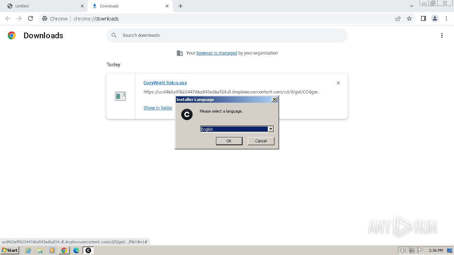Close the Installer Language dialog

274,100
